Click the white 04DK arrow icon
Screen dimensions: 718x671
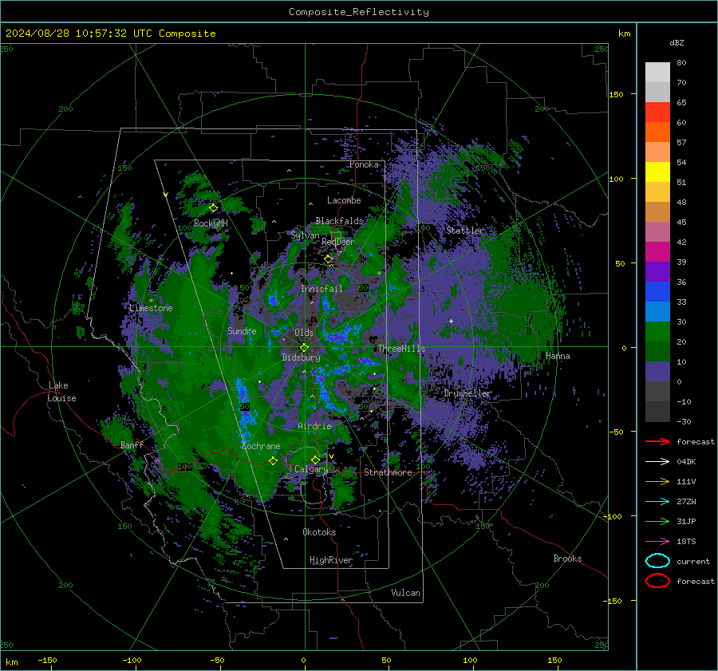click(657, 462)
